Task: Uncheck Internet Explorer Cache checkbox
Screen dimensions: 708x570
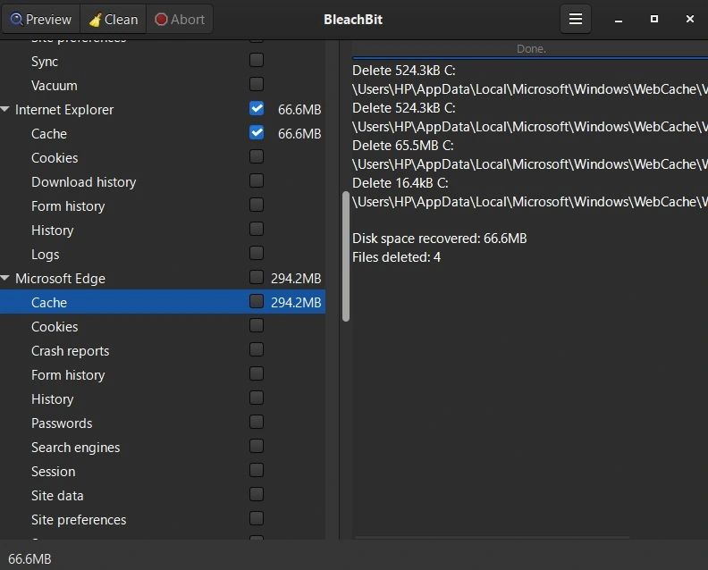Action: (x=257, y=132)
